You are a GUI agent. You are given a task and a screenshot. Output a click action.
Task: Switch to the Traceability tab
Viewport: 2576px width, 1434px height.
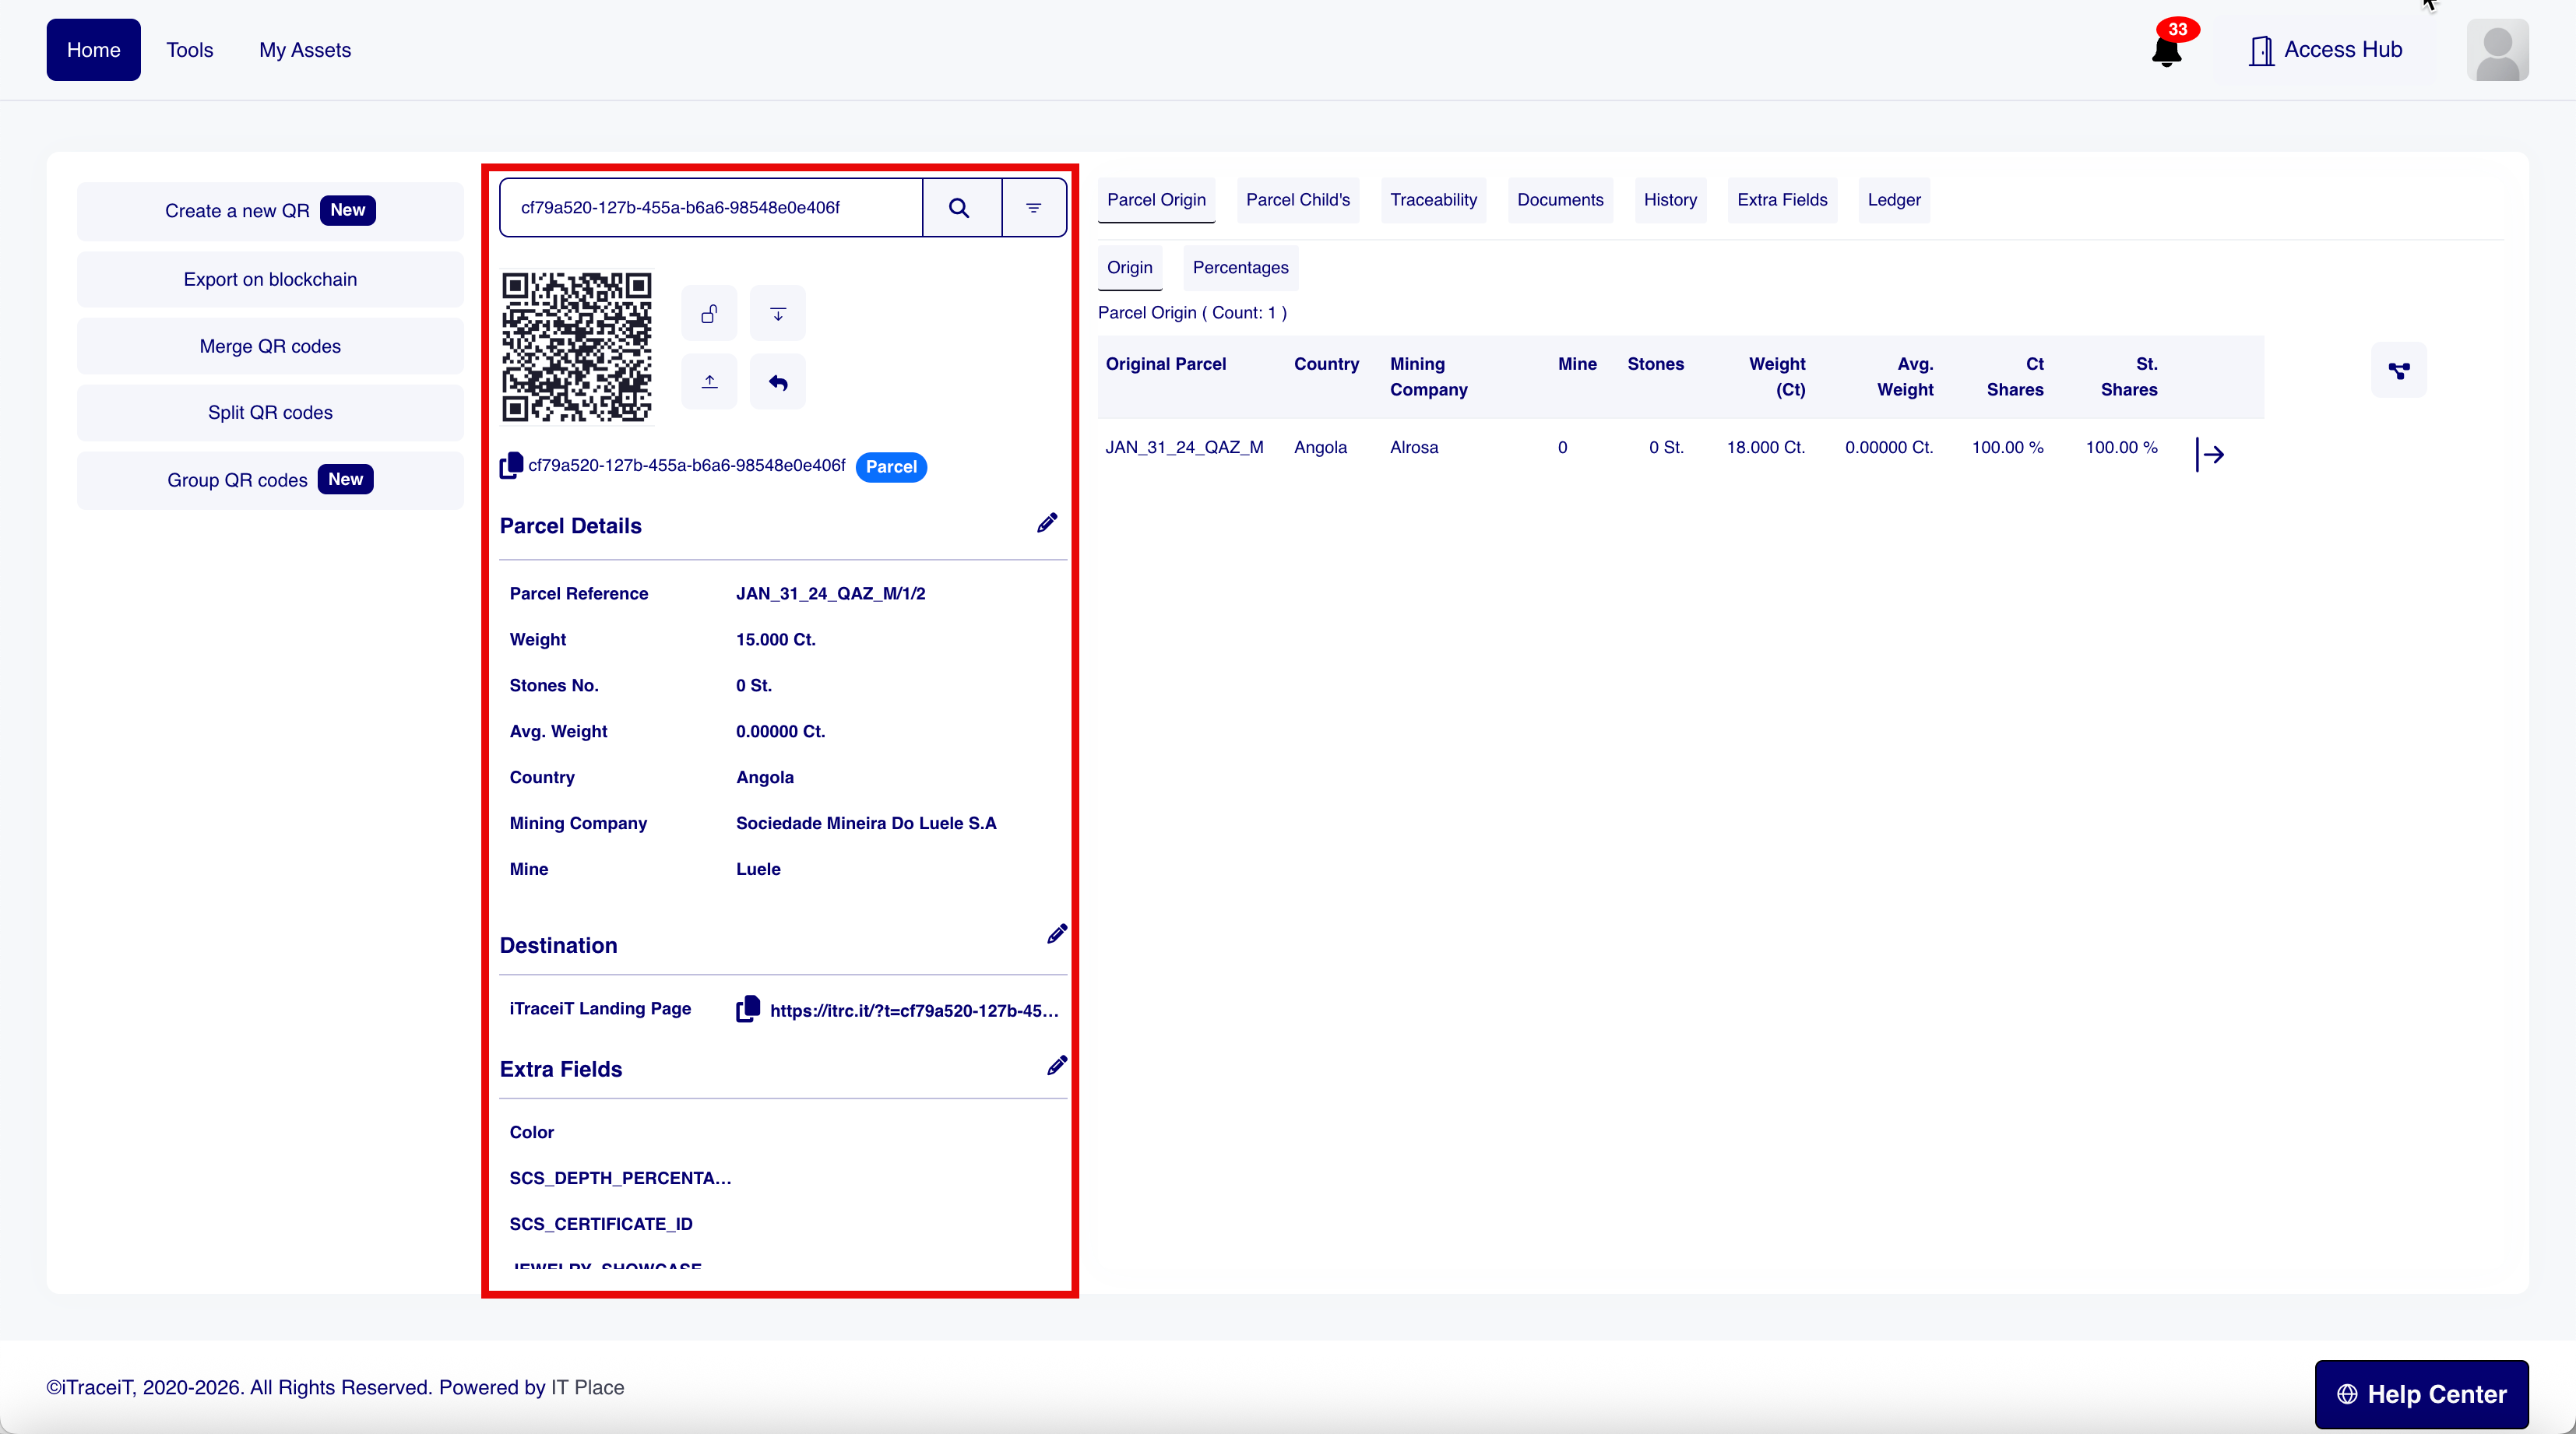1432,200
